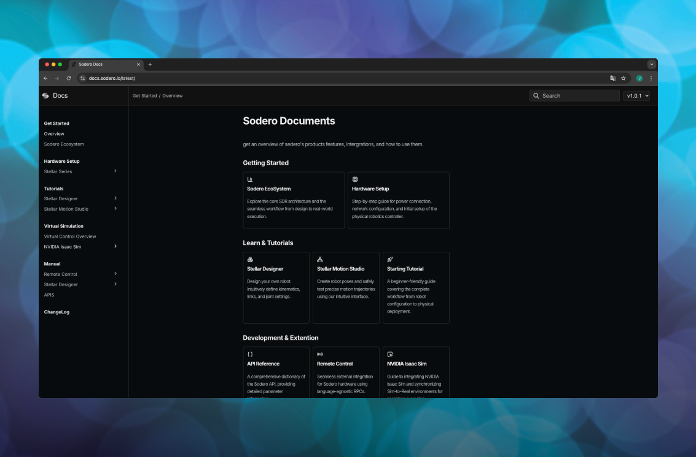Click the Sodero Documents page heading
This screenshot has width=696, height=457.
point(289,120)
